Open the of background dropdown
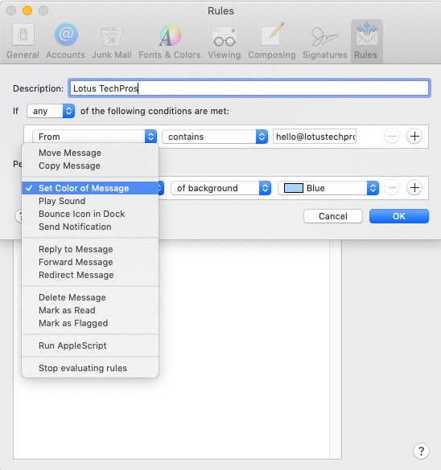Viewport: 441px width, 470px height. [x=221, y=188]
